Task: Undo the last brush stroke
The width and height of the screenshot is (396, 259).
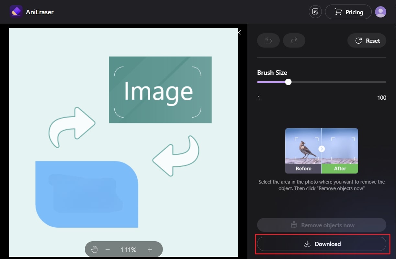Action: (268, 40)
